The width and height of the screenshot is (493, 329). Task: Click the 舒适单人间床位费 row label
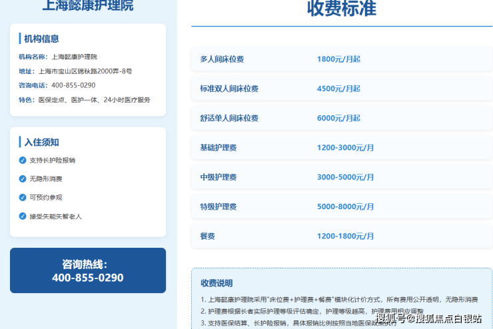[x=229, y=118]
